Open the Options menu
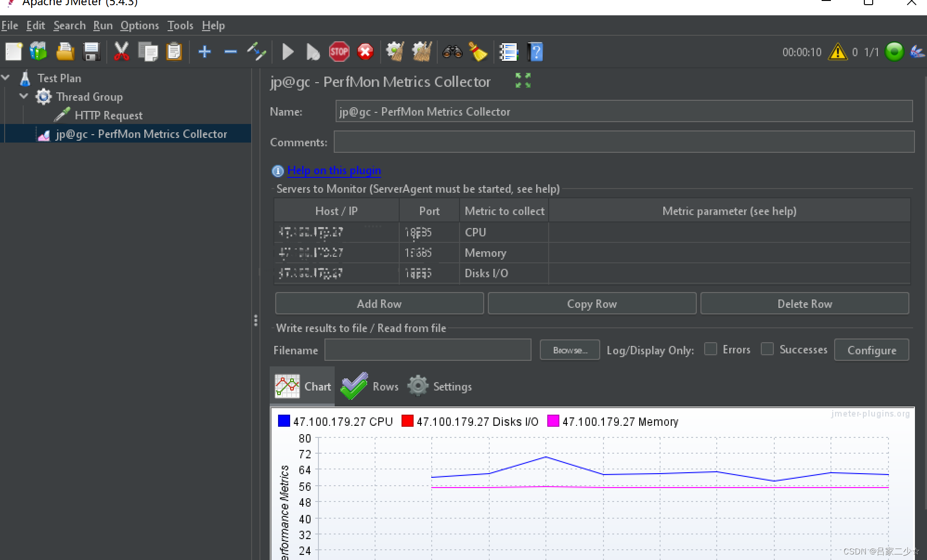This screenshot has width=927, height=560. (139, 26)
